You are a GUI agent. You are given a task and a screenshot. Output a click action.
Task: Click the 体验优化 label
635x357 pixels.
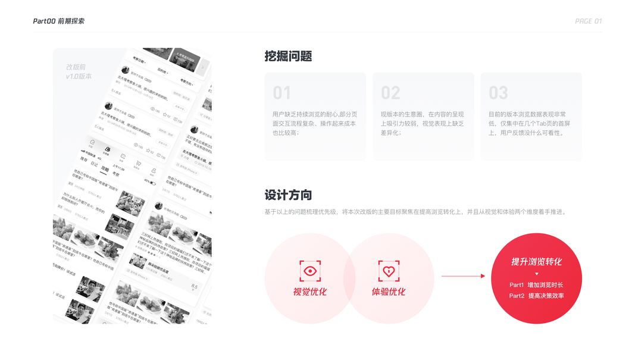tap(389, 292)
